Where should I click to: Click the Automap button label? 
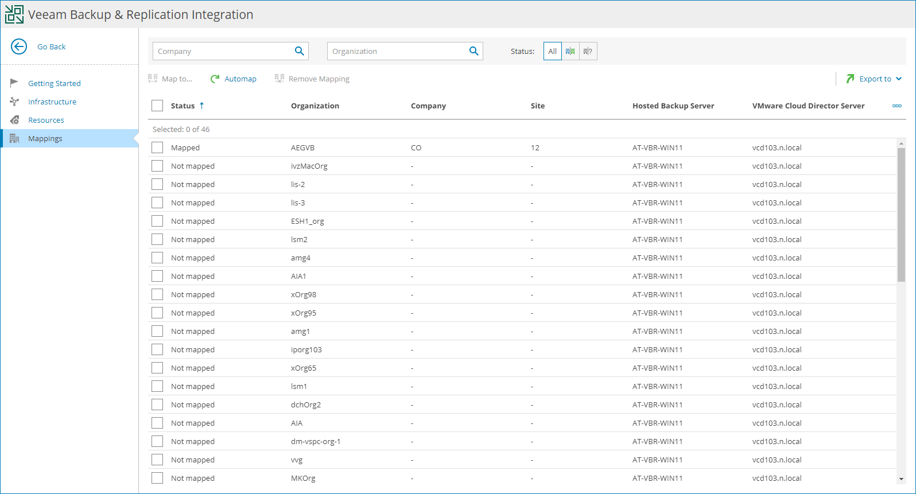[240, 79]
